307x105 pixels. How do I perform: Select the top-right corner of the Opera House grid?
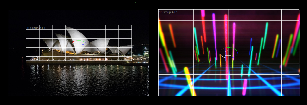[131, 25]
